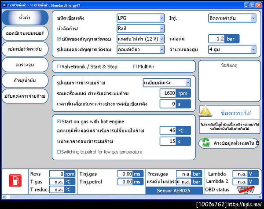Open the แรงดันไฟฟ้า (12 V) dropdown

point(141,39)
